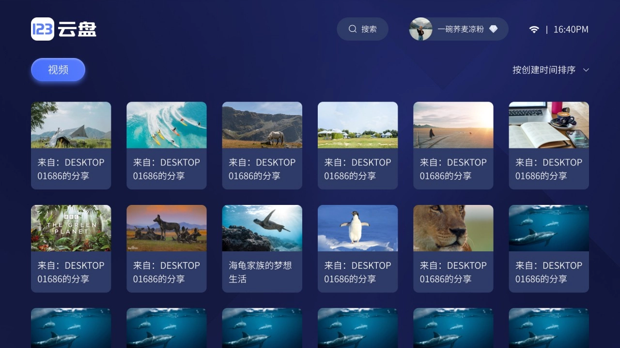Image resolution: width=620 pixels, height=348 pixels.
Task: Open the grazing horse mountain video
Action: (262, 125)
